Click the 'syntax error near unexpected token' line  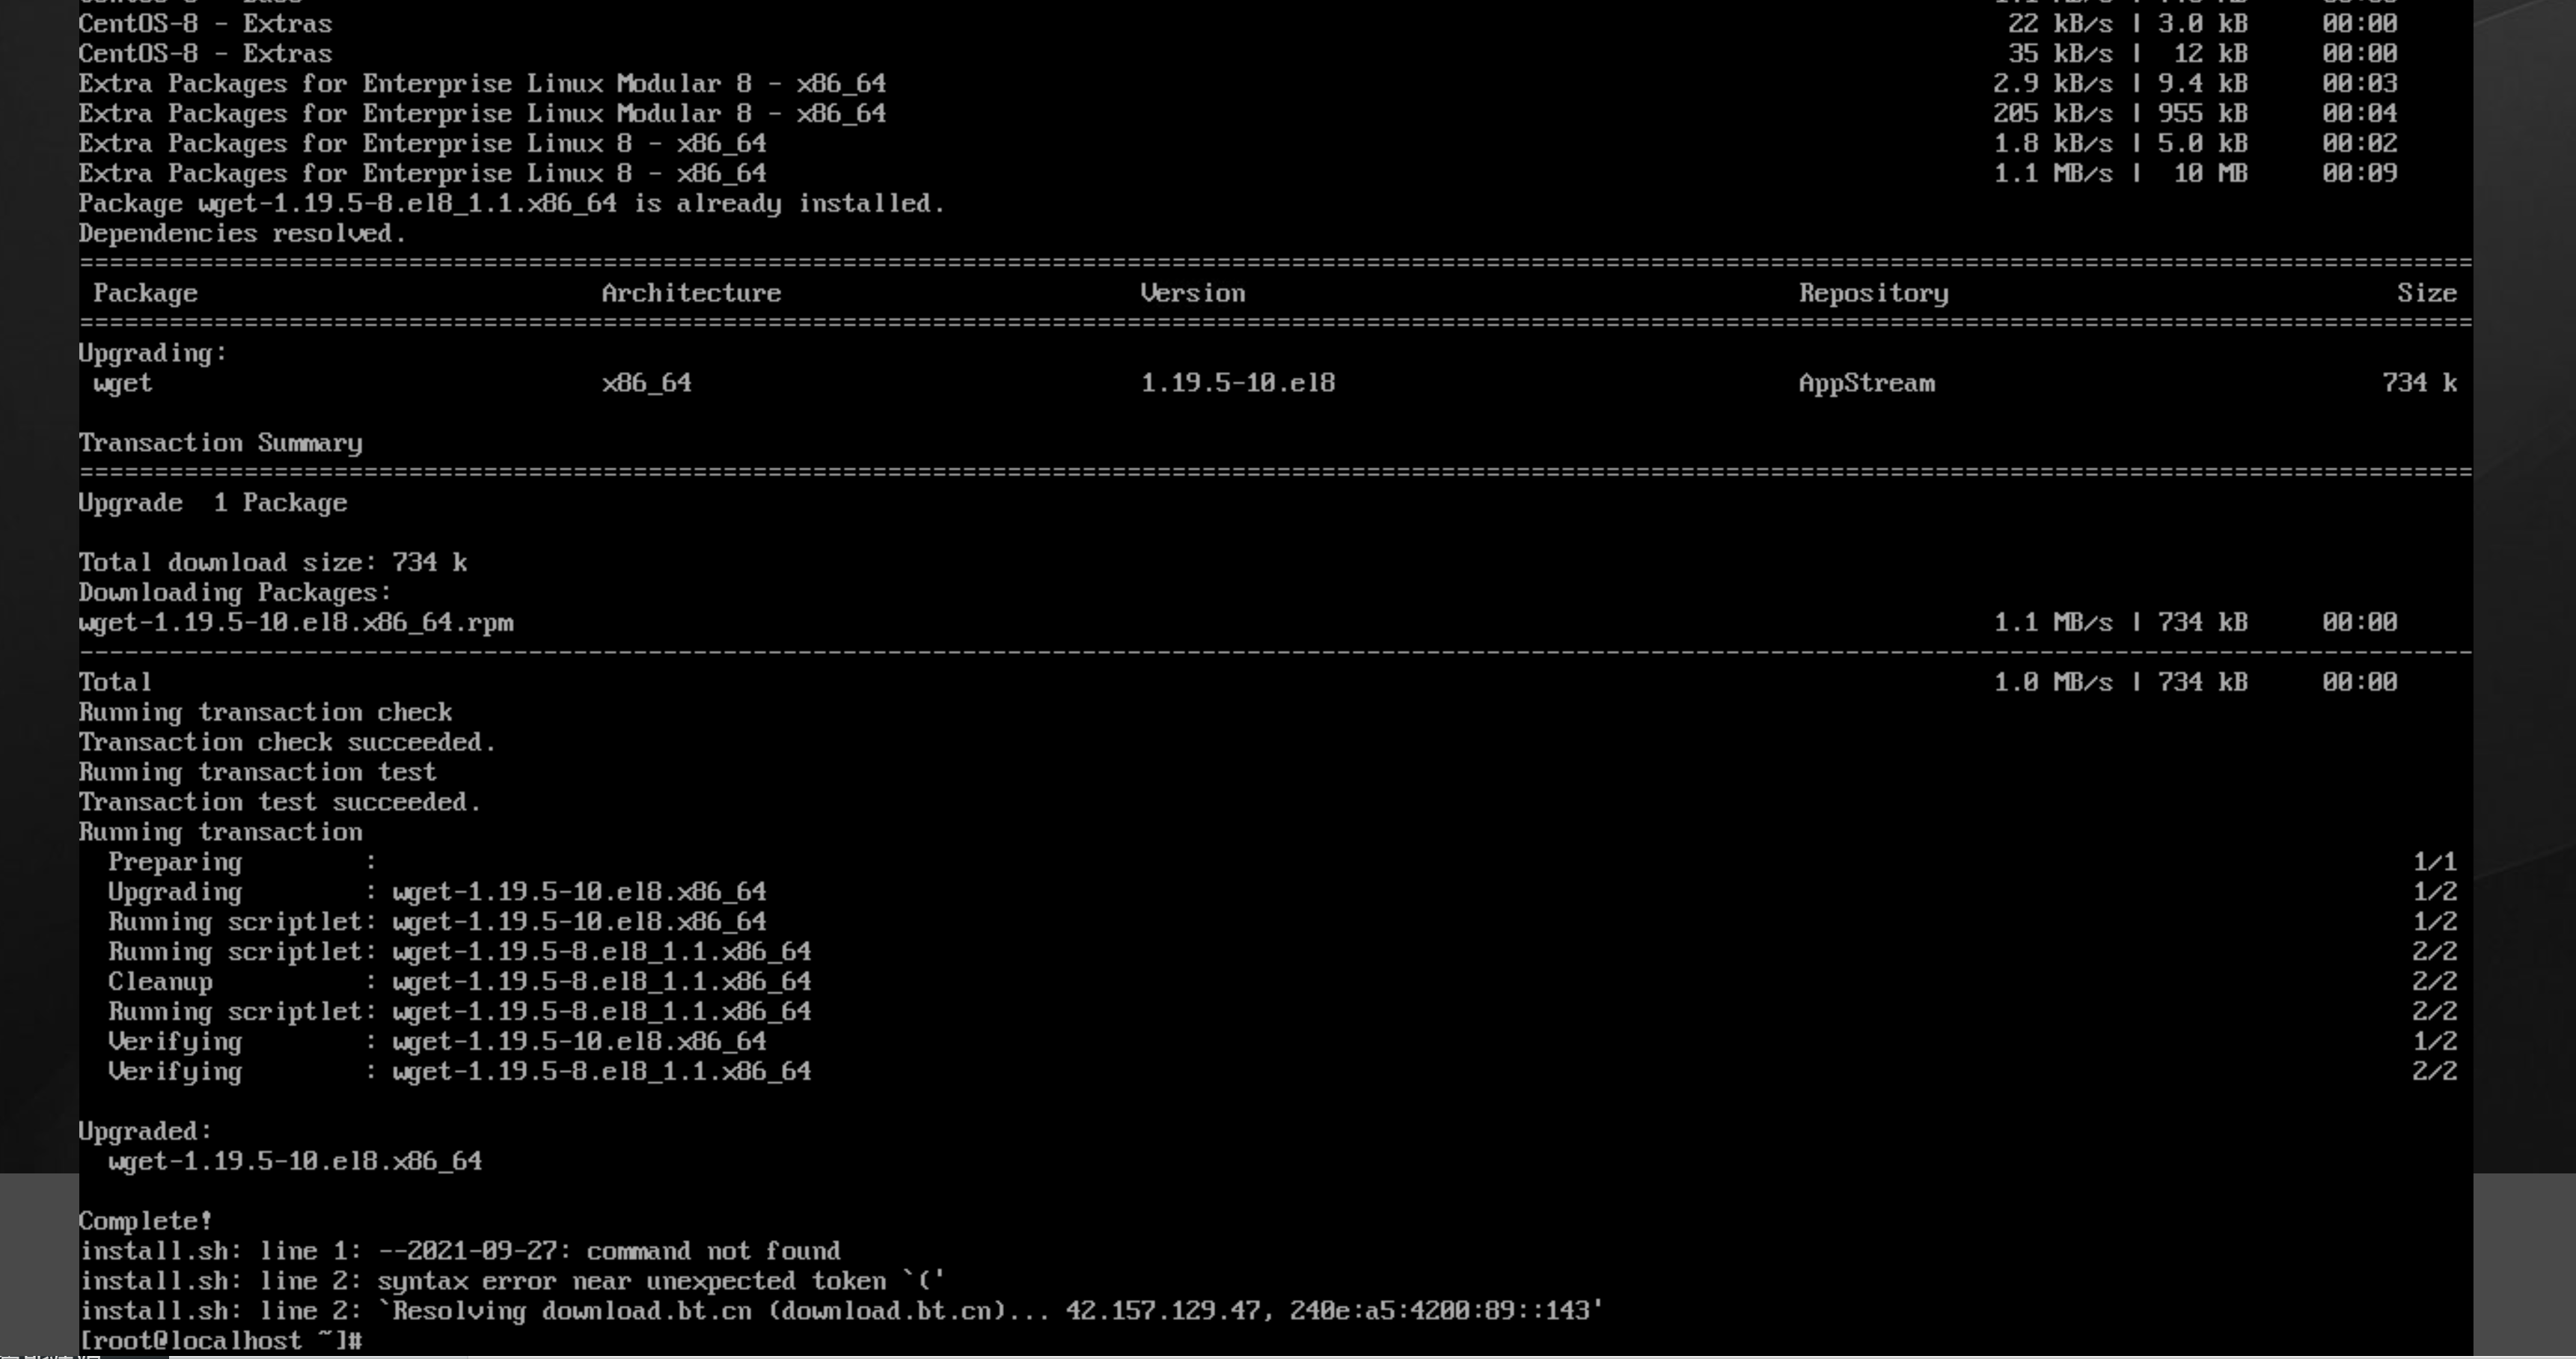click(x=512, y=1281)
